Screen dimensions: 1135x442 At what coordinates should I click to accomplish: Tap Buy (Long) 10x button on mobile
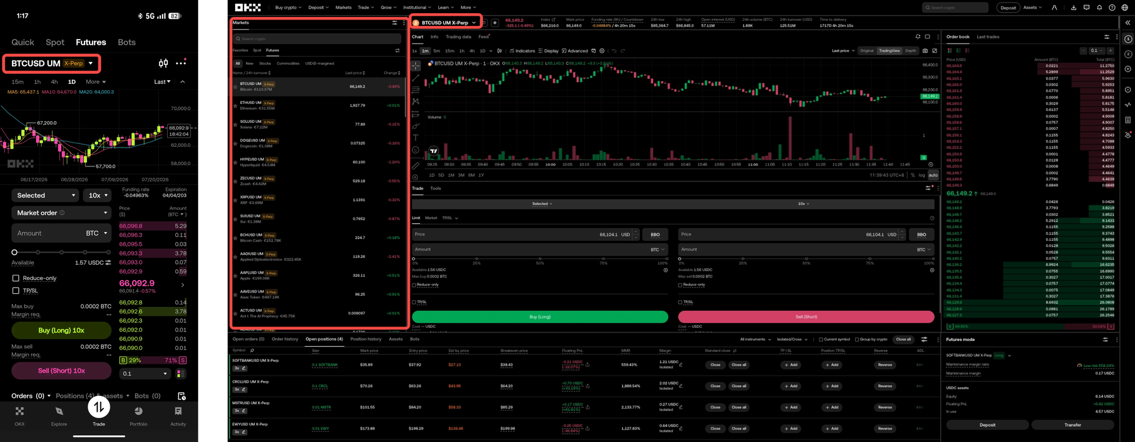(61, 330)
